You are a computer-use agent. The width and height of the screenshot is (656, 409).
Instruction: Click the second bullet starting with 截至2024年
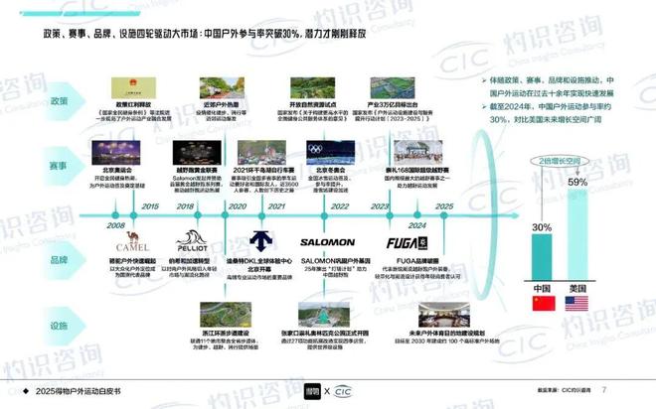pos(547,113)
